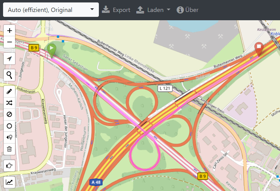Toggle the elevation chart button
The image size is (280, 191).
point(10,182)
